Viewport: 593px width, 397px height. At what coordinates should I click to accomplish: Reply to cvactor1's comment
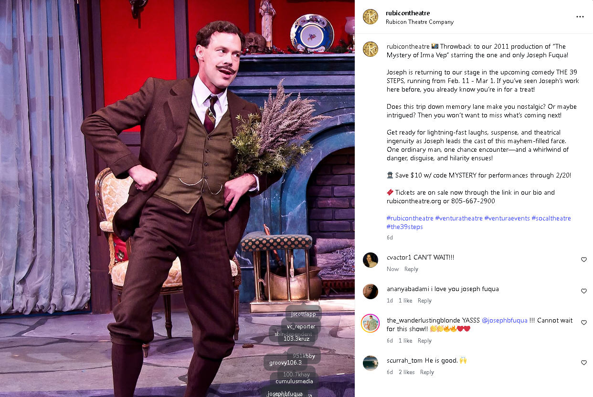point(411,269)
